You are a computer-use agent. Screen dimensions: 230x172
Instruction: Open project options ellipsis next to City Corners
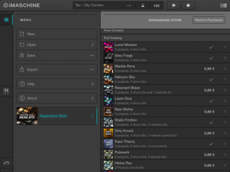(x=129, y=6)
